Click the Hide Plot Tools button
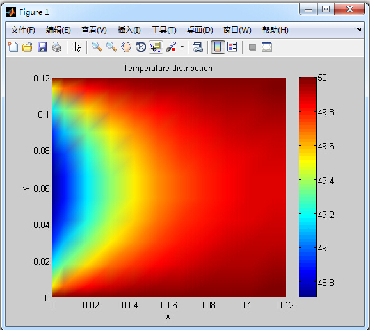This screenshot has width=370, height=330. coord(252,47)
